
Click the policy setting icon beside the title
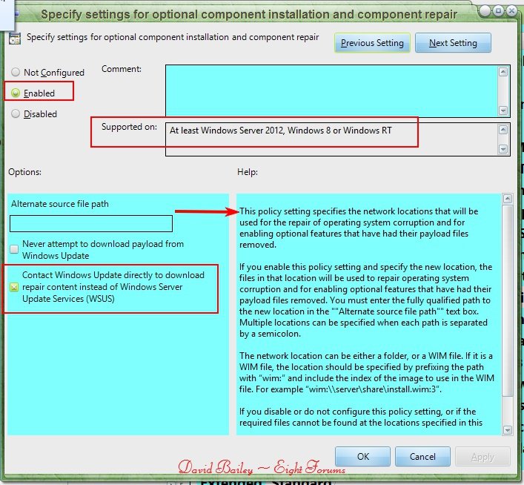coord(15,38)
